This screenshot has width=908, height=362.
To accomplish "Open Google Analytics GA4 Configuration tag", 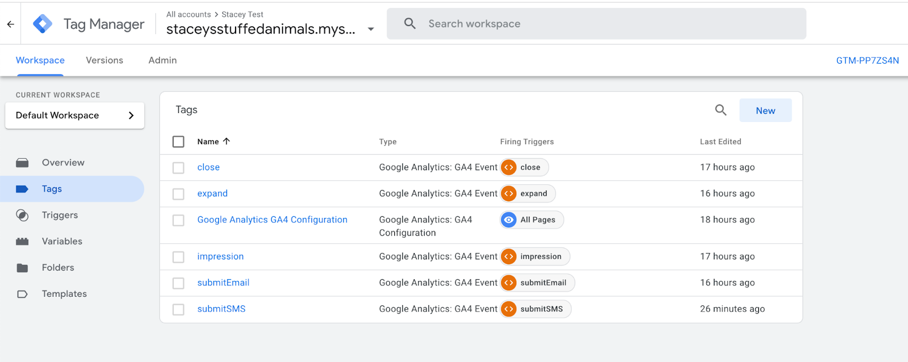I will (x=272, y=220).
